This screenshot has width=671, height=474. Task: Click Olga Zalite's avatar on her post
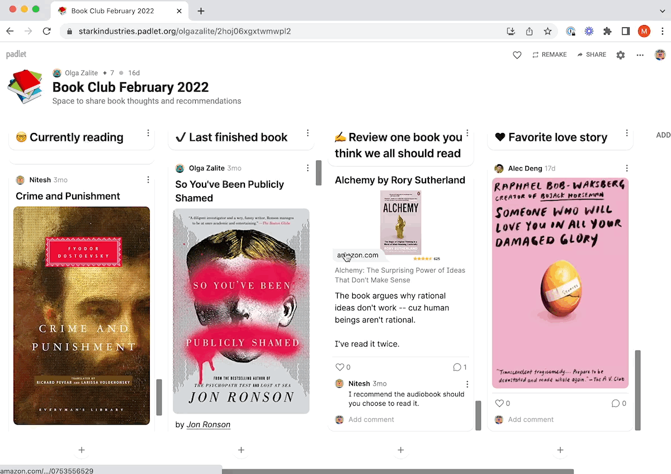click(179, 168)
